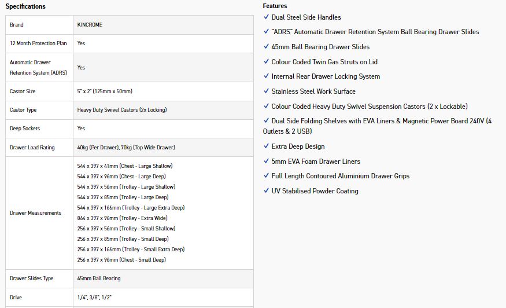Viewport: 506px width, 308px height.
Task: Click the 12 Month Protection Plan label
Action: point(38,43)
